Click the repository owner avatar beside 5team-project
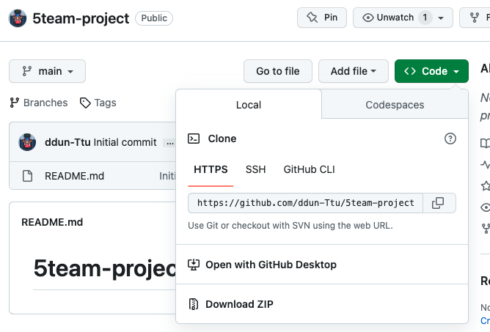Viewport: 490px width, 332px height. pyautogui.click(x=18, y=18)
